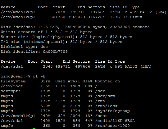This screenshot has height=129, width=168.
Task: Click the 88% usage value
Action: click(89, 86)
